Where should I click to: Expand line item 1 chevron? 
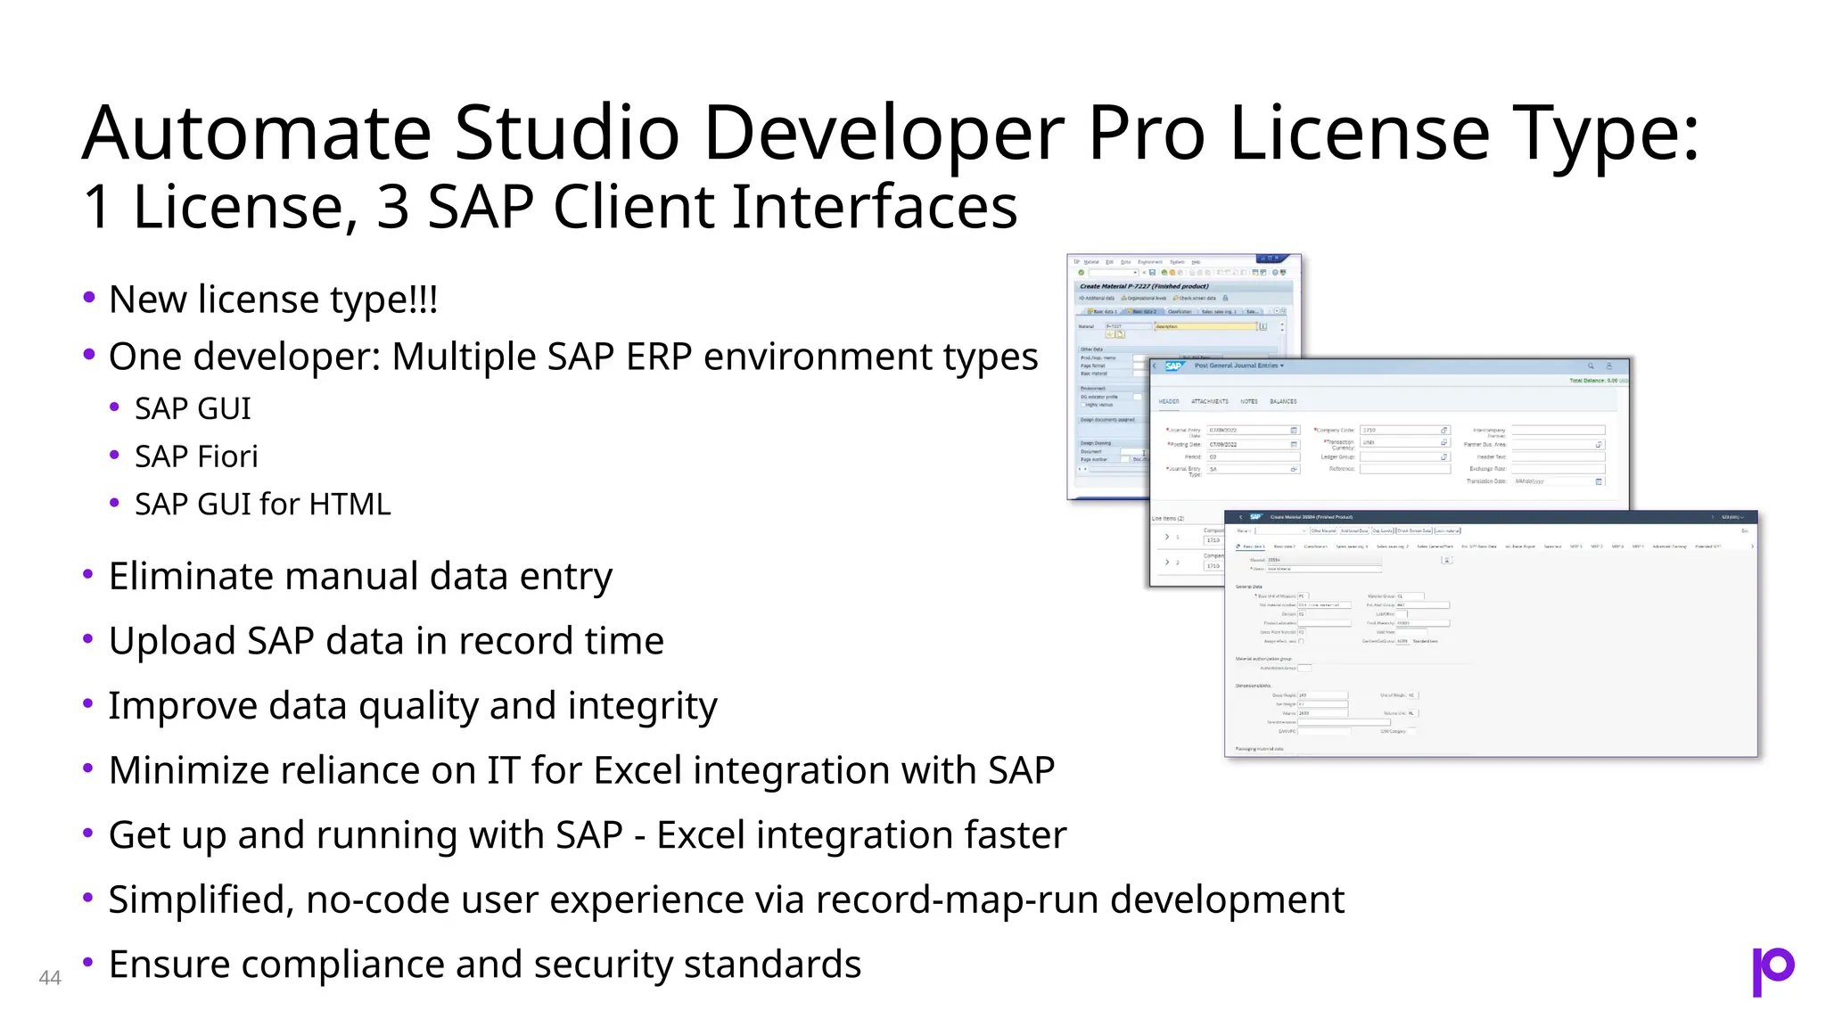pyautogui.click(x=1167, y=537)
